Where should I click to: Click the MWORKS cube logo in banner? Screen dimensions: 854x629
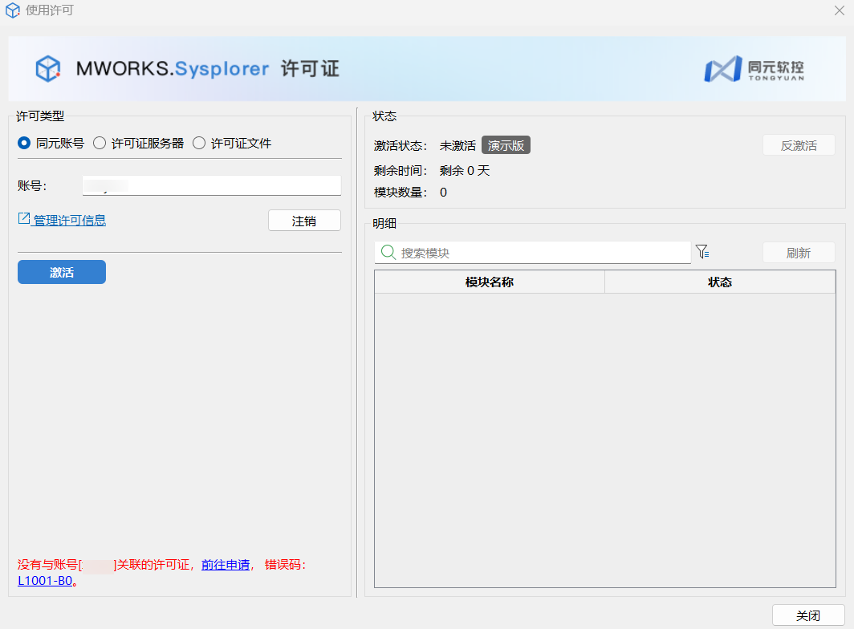48,69
